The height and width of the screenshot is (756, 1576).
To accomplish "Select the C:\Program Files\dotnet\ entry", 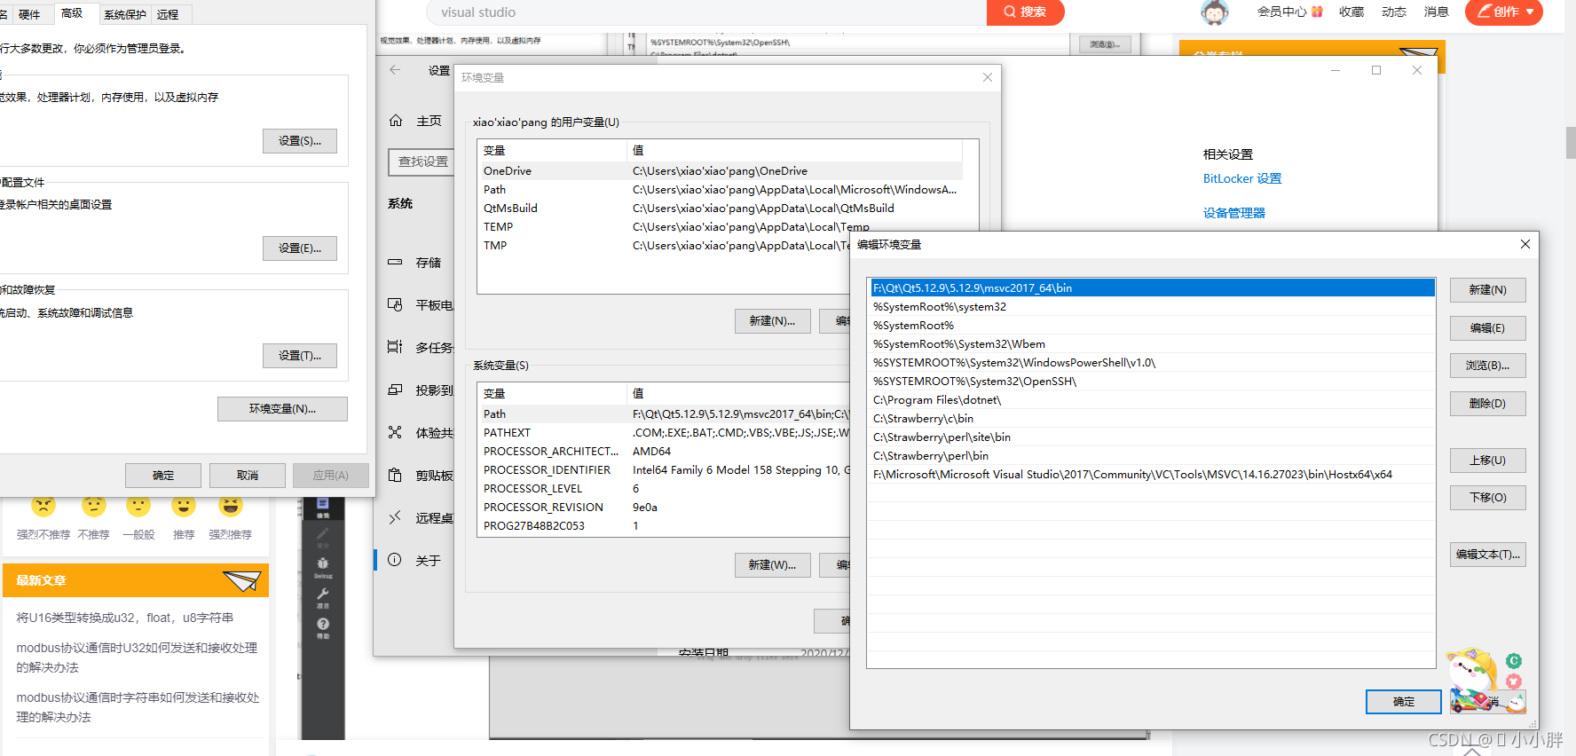I will [x=1152, y=400].
